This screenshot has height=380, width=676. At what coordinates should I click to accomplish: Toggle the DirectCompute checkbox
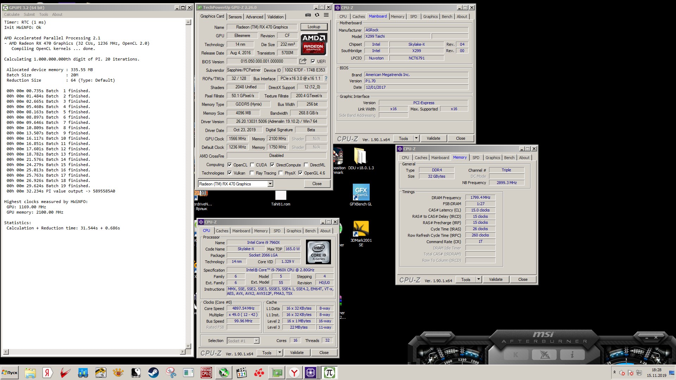coord(272,165)
